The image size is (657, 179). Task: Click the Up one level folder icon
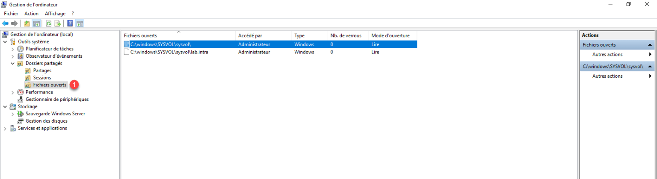[27, 23]
